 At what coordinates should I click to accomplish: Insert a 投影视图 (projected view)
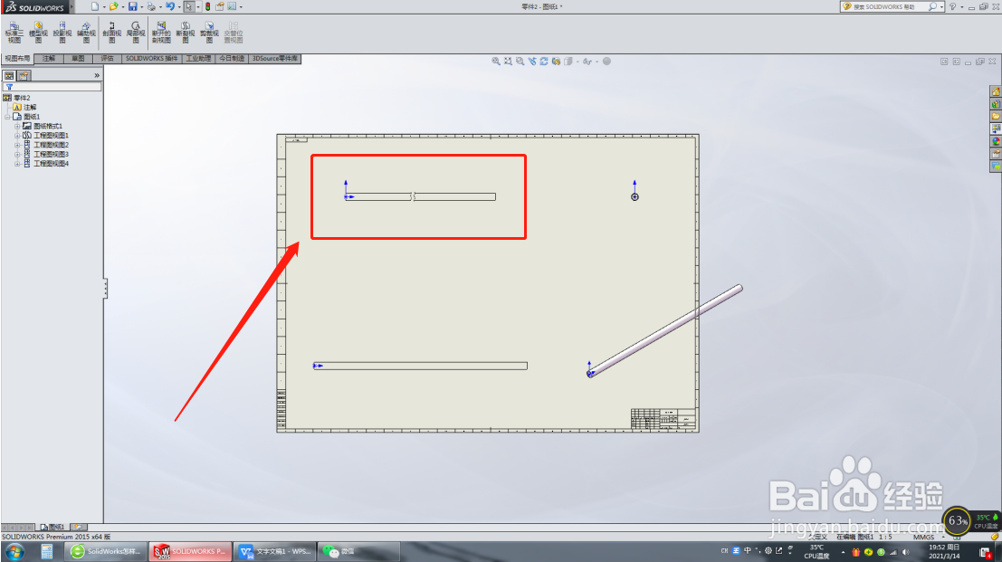(62, 32)
